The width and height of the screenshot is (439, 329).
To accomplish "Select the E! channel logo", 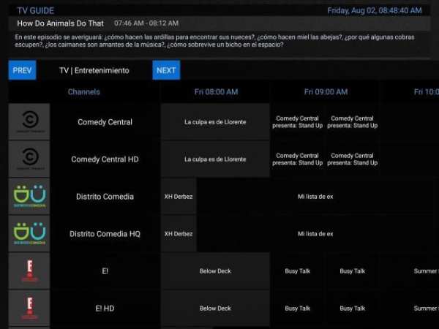I will pyautogui.click(x=29, y=271).
